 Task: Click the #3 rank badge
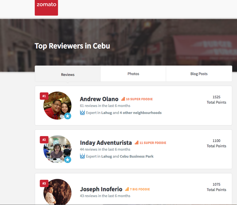[44, 183]
